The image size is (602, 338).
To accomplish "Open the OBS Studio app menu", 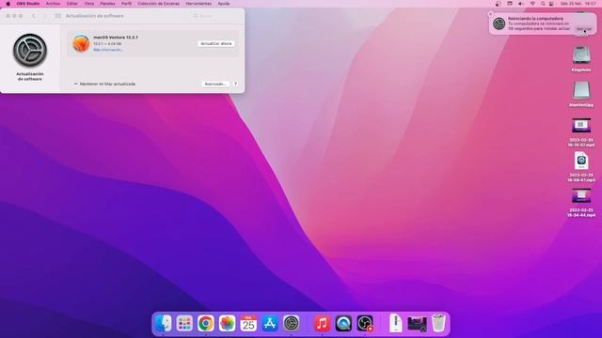I will click(28, 4).
